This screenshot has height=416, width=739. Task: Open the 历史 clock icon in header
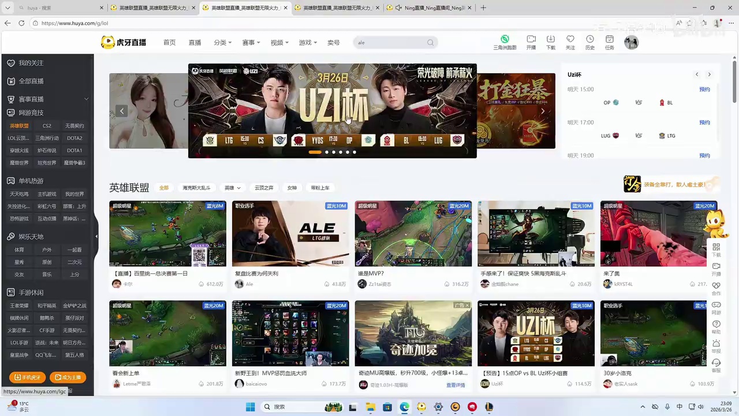589,40
